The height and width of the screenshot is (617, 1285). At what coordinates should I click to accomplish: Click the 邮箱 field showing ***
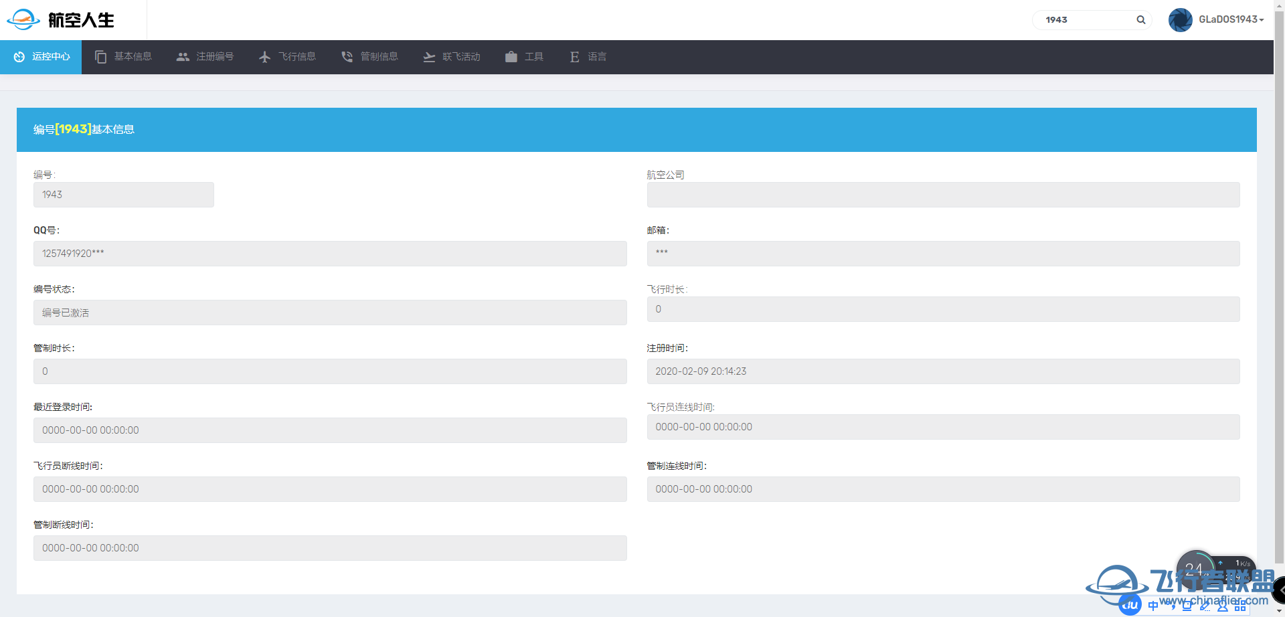(943, 254)
